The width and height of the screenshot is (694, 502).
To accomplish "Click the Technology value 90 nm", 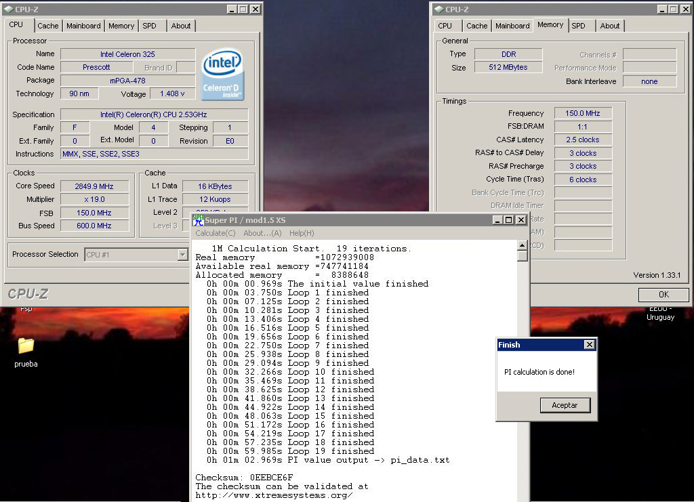I will pyautogui.click(x=79, y=93).
